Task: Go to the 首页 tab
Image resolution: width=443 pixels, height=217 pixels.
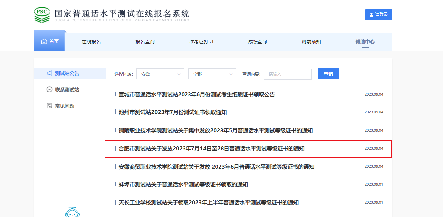Action: 49,41
